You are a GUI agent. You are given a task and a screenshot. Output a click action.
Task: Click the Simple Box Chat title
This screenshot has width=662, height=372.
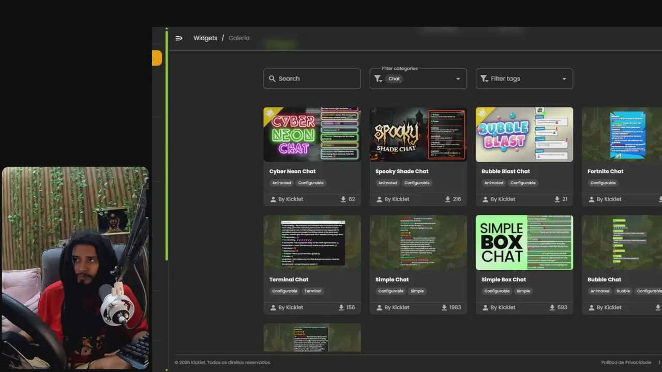click(x=503, y=280)
